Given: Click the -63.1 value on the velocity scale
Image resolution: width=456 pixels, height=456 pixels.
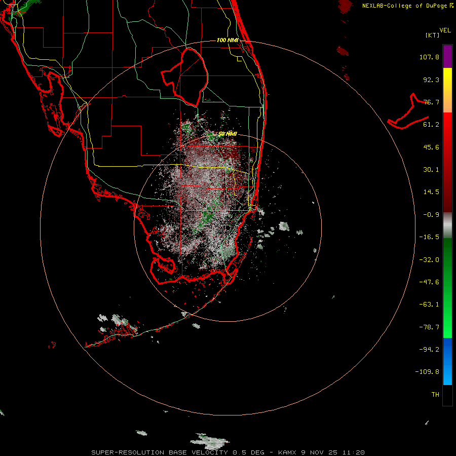Looking at the screenshot, I should pos(429,305).
